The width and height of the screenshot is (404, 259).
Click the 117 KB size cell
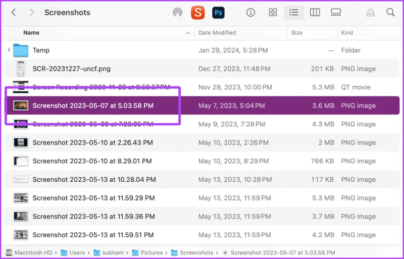click(322, 179)
